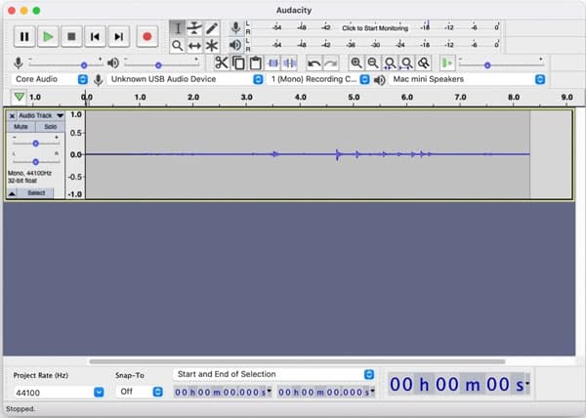586x418 pixels.
Task: Solo the Audio Track
Action: [50, 127]
